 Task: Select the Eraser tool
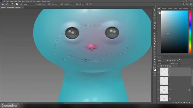(154, 39)
